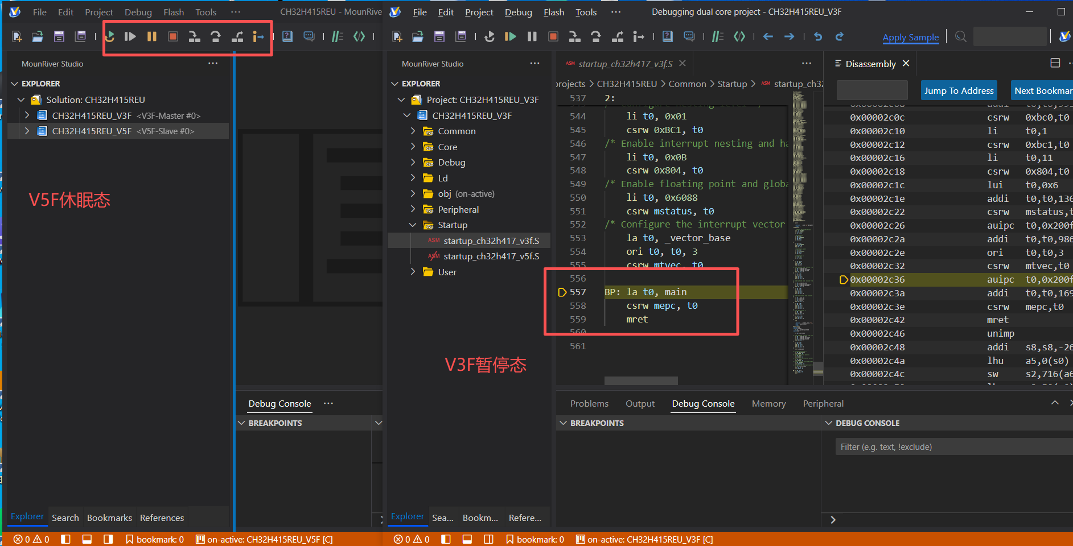
Task: Click New File icon in right V3F window
Action: coord(397,36)
